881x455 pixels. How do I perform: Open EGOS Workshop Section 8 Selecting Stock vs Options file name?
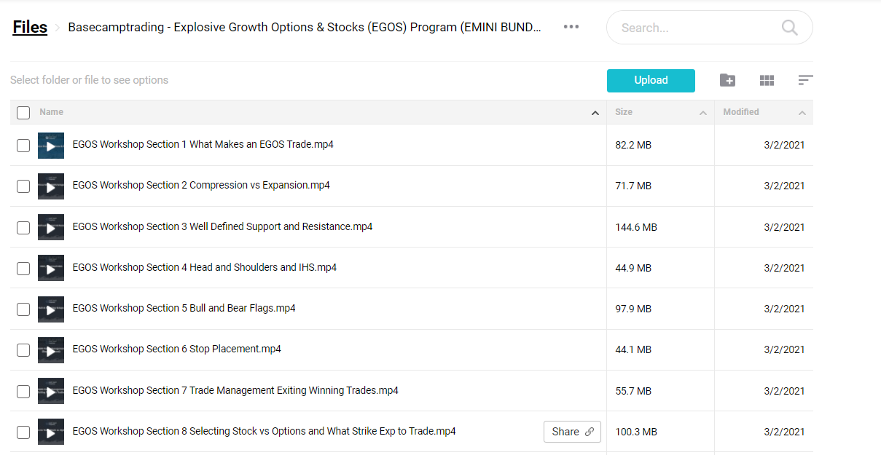tap(264, 431)
